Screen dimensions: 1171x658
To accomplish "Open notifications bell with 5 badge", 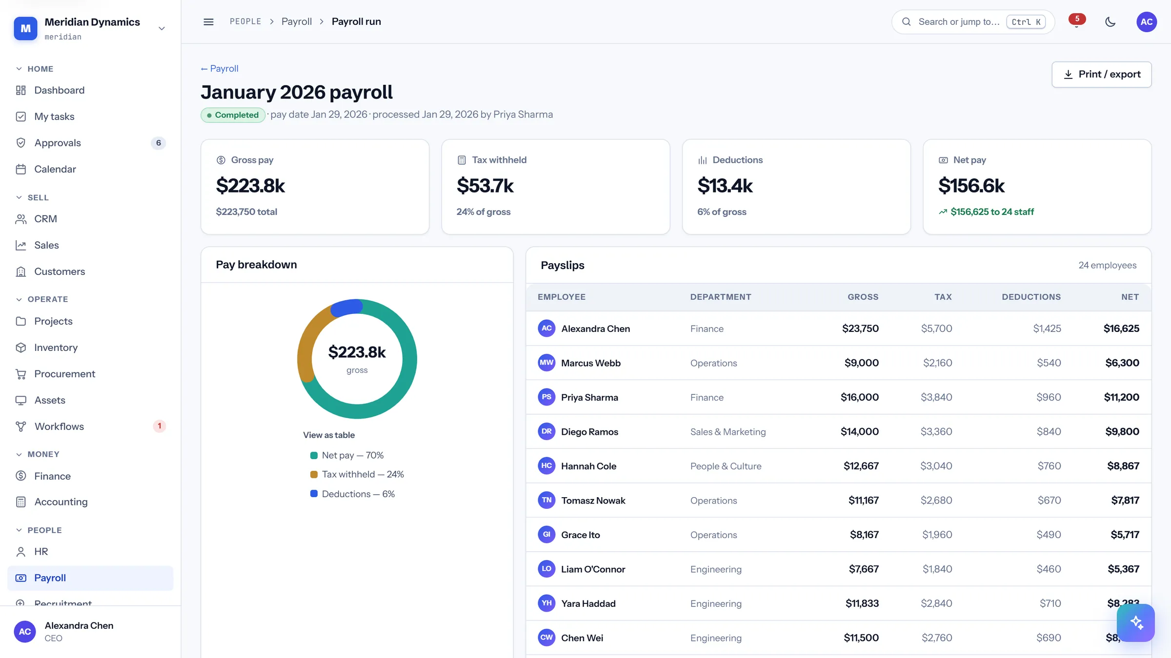I will [1076, 22].
